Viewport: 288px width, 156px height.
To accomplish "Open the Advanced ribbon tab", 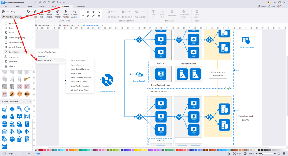I will [x=80, y=7].
